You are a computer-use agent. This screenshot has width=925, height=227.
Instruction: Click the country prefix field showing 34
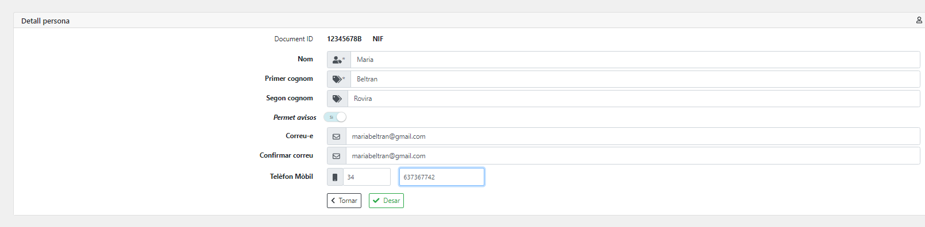pos(367,177)
